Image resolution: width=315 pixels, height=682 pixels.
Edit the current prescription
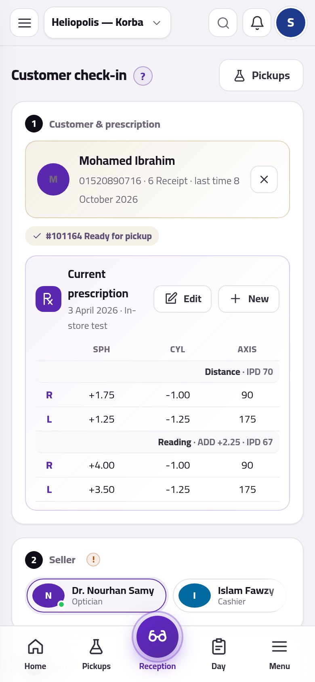(x=183, y=299)
